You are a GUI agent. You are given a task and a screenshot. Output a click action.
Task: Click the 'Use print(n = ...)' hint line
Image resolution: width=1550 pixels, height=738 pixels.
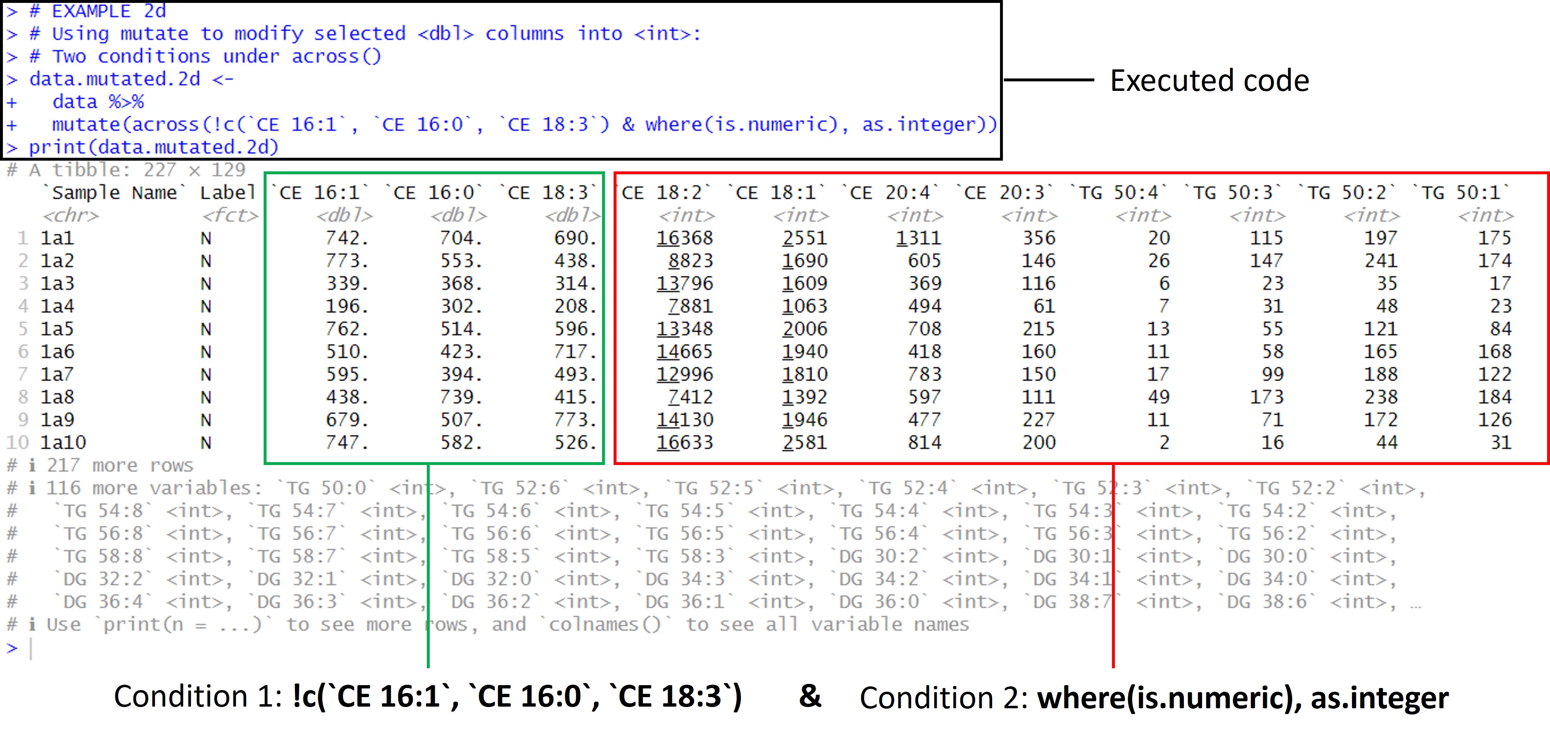(488, 624)
